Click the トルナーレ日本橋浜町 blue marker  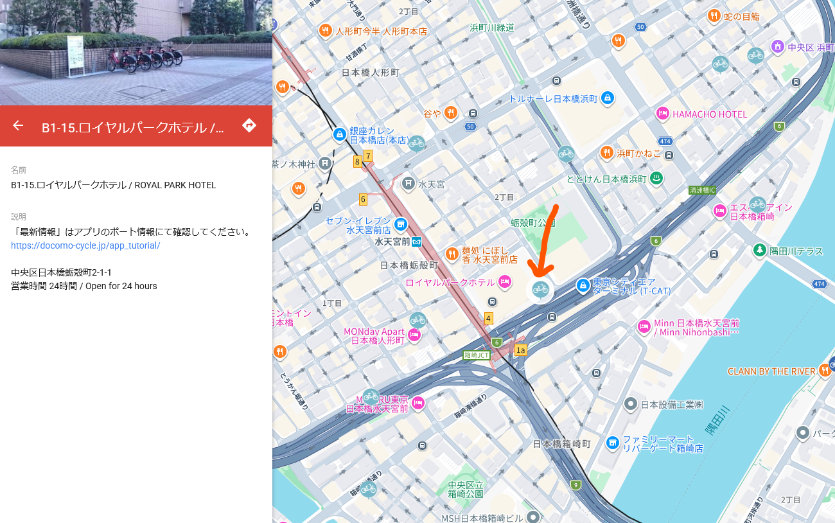point(607,98)
